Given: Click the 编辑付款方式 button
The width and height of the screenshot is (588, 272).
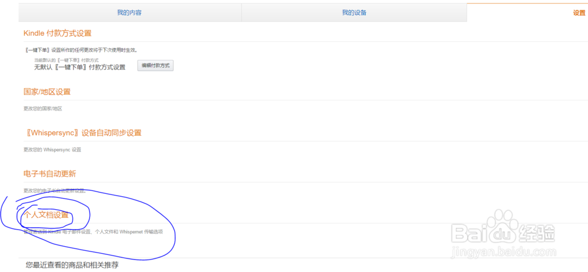Looking at the screenshot, I should [x=155, y=65].
